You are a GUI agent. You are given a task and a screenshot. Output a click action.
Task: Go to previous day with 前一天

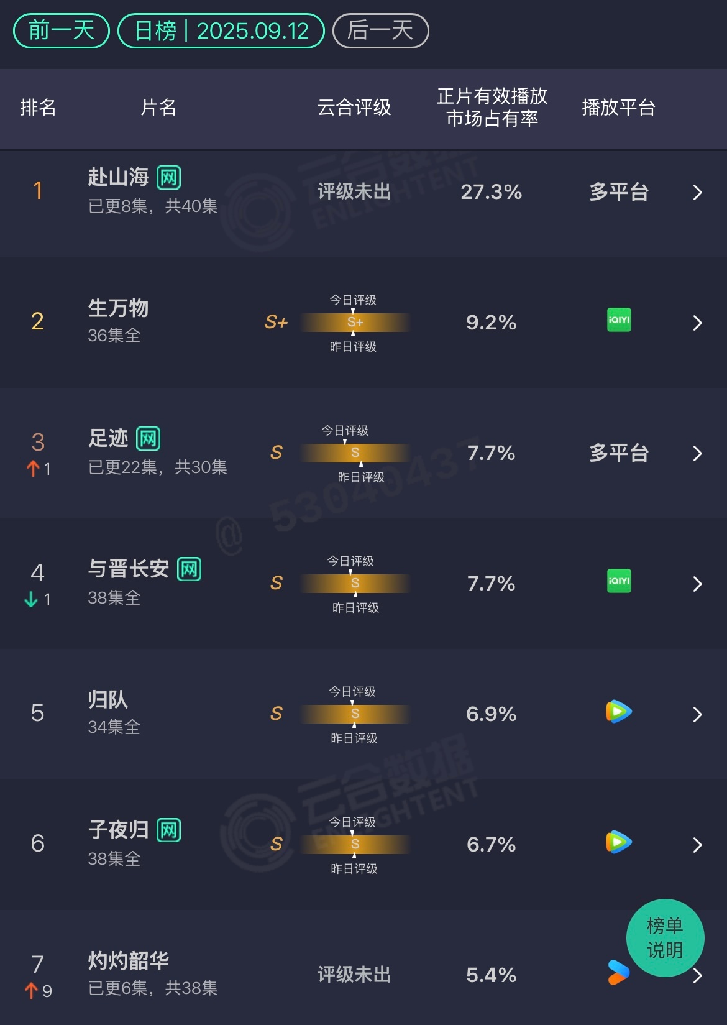click(62, 30)
